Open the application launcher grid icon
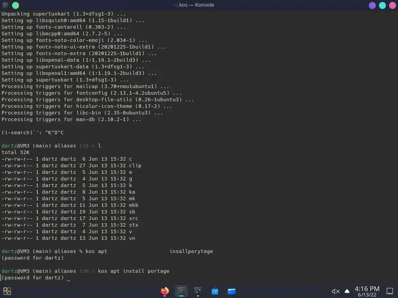Screen dimensions: 398x298 tap(7, 291)
